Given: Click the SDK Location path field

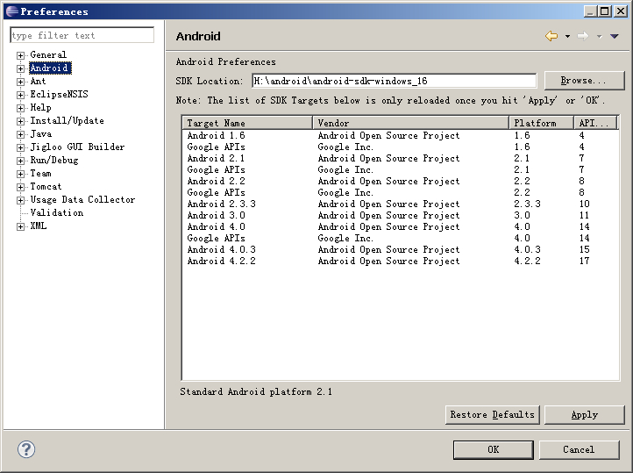Looking at the screenshot, I should coord(394,81).
